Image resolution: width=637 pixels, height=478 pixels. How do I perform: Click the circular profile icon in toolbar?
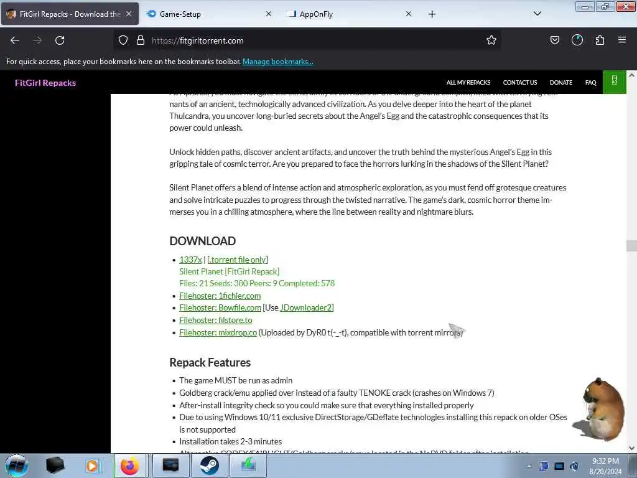point(577,40)
